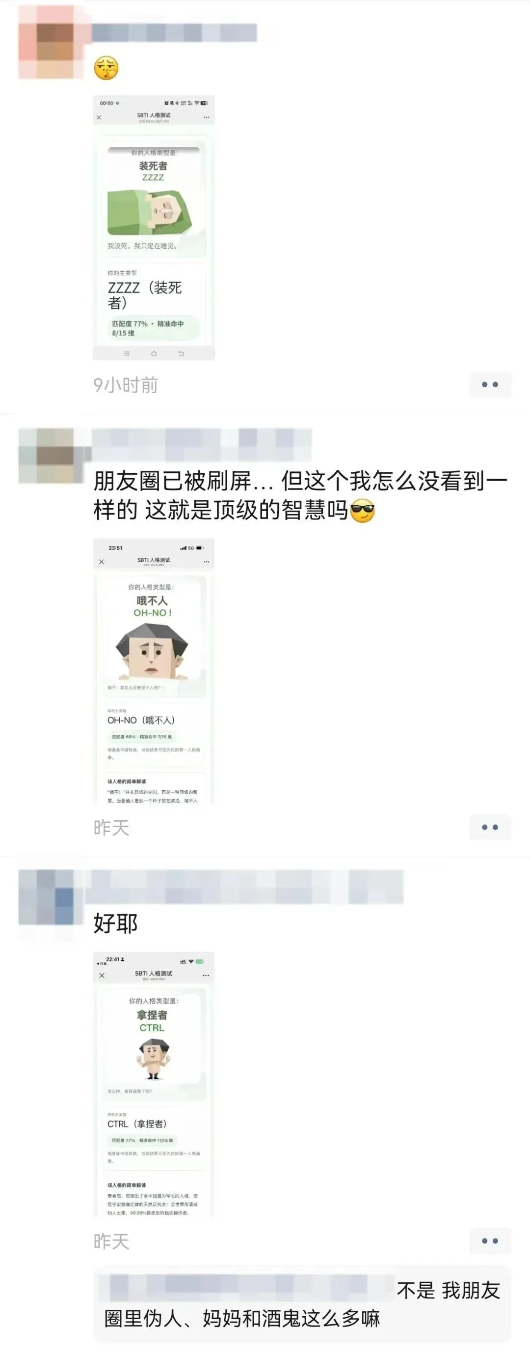530x1357 pixels.
Task: Open options for the 9小时前 post
Action: click(490, 384)
